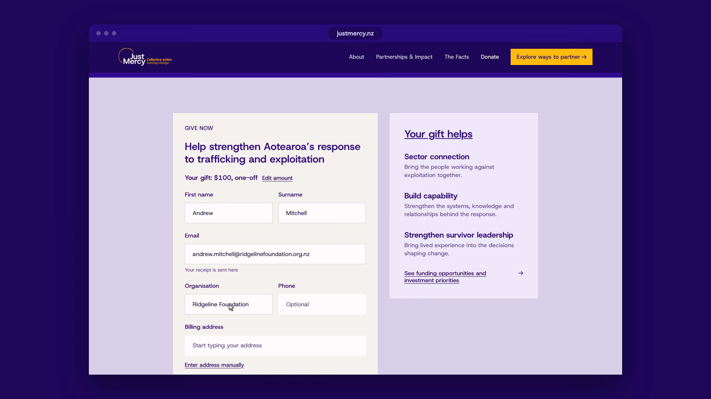This screenshot has height=399, width=711.
Task: Focus the Surname field with Mitchell
Action: point(322,213)
